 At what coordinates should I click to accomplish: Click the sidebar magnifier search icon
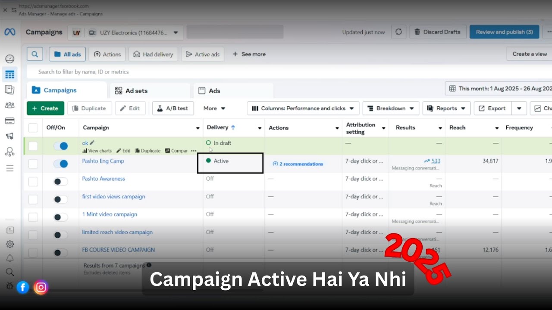(9, 272)
